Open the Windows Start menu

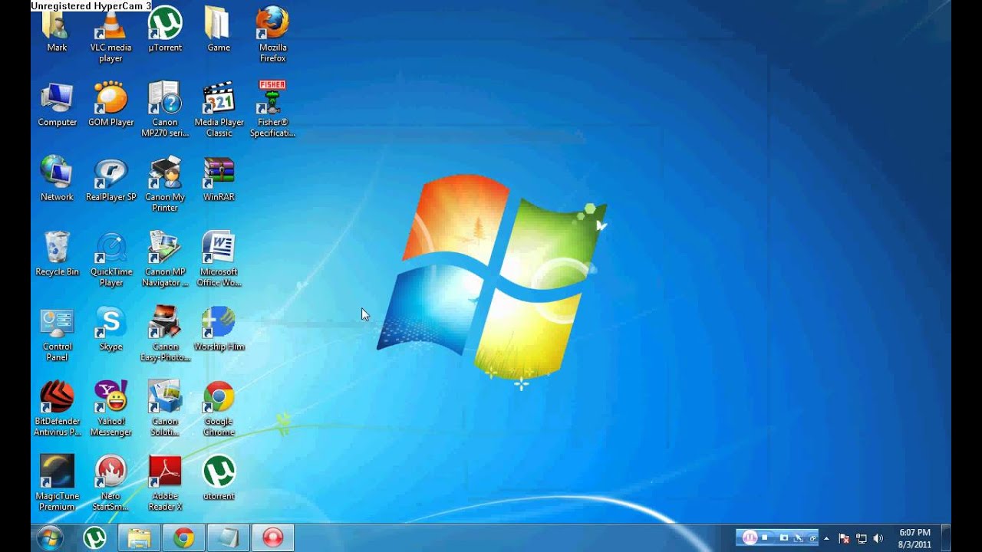coord(49,538)
